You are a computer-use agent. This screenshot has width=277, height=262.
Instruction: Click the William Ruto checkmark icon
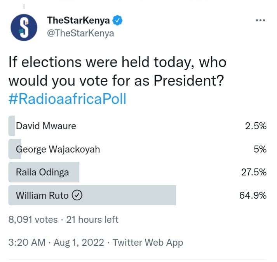click(x=77, y=195)
